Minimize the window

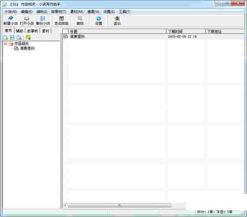click(219, 3)
